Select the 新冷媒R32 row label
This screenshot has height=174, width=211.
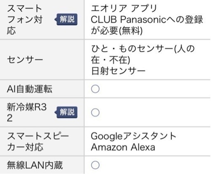27,112
